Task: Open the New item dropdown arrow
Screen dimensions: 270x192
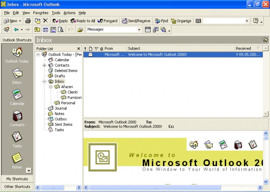Action: pos(20,21)
